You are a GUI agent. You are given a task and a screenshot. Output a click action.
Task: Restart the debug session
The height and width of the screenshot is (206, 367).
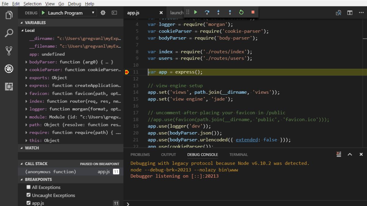[241, 12]
